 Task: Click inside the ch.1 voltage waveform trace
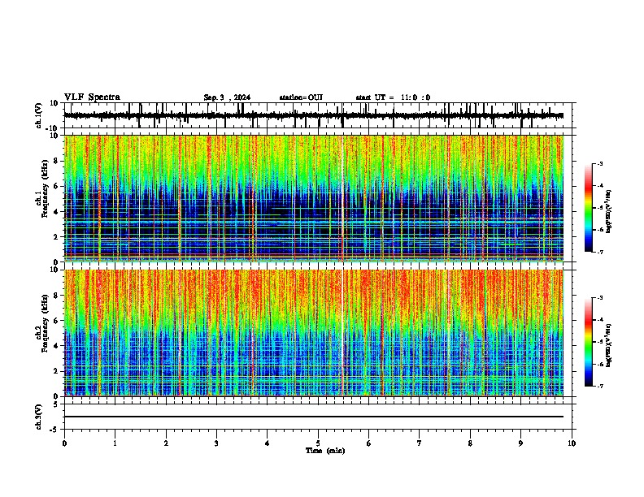[x=314, y=115]
